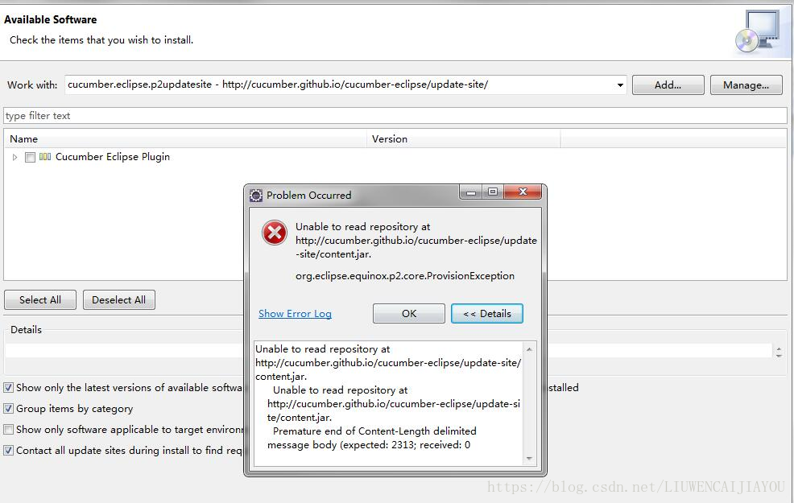Image resolution: width=794 pixels, height=503 pixels.
Task: Click the install wizard computer disc image
Action: coord(758,31)
